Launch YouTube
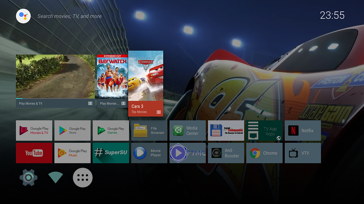Screen dimensions: 364x204 [x=34, y=153]
